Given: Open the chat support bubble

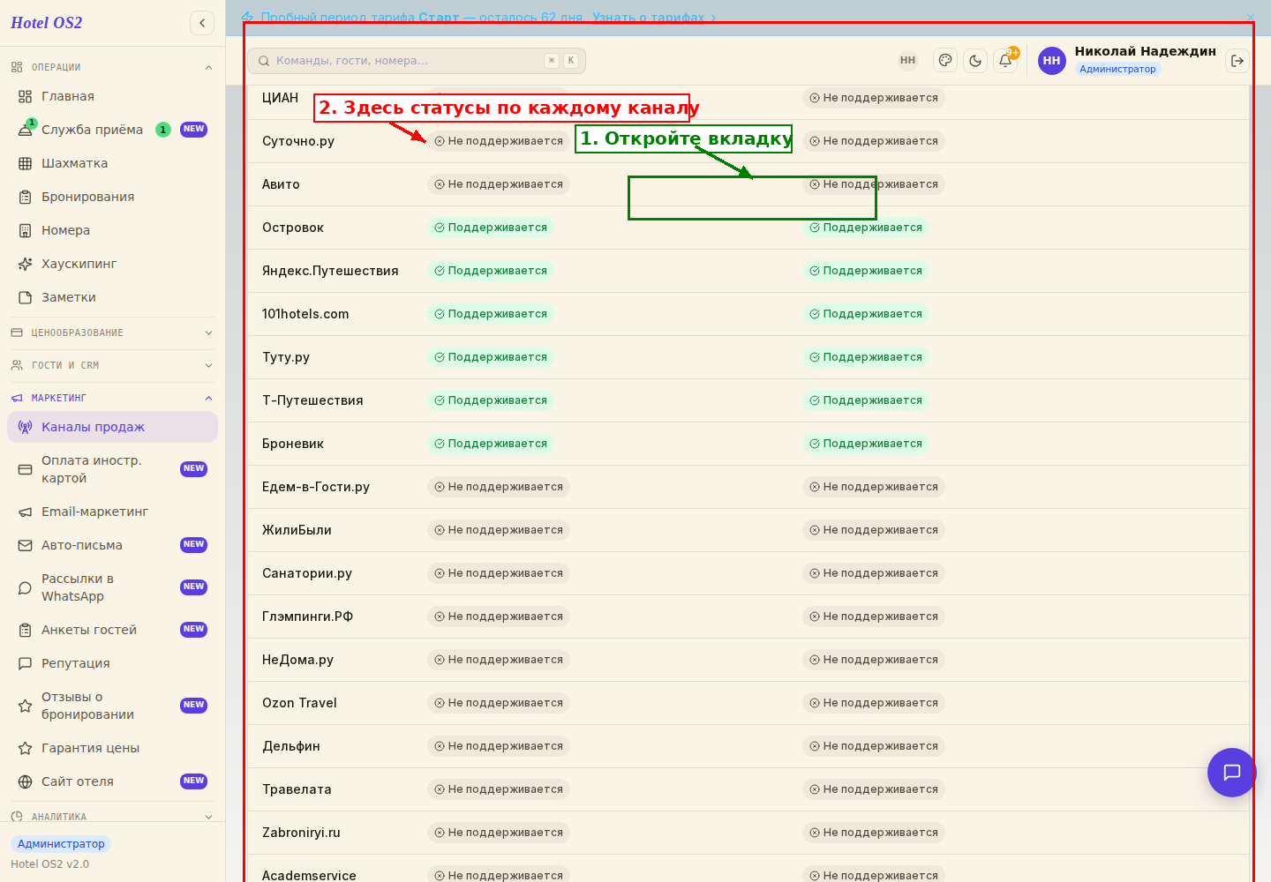Looking at the screenshot, I should point(1232,773).
